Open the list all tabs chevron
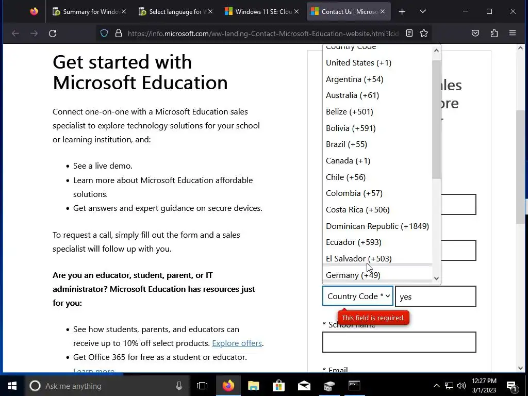The image size is (528, 396). [x=423, y=12]
